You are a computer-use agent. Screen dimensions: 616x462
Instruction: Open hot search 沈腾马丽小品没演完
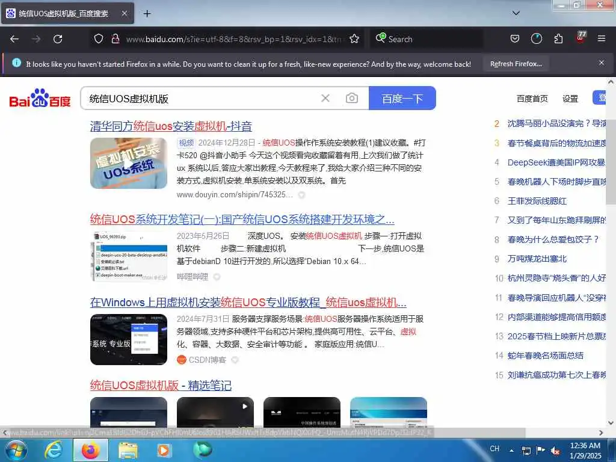pyautogui.click(x=556, y=123)
